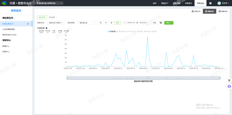The height and width of the screenshot is (115, 232).
Task: Open the 智慧生产 top menu item
Action: coord(165,3)
